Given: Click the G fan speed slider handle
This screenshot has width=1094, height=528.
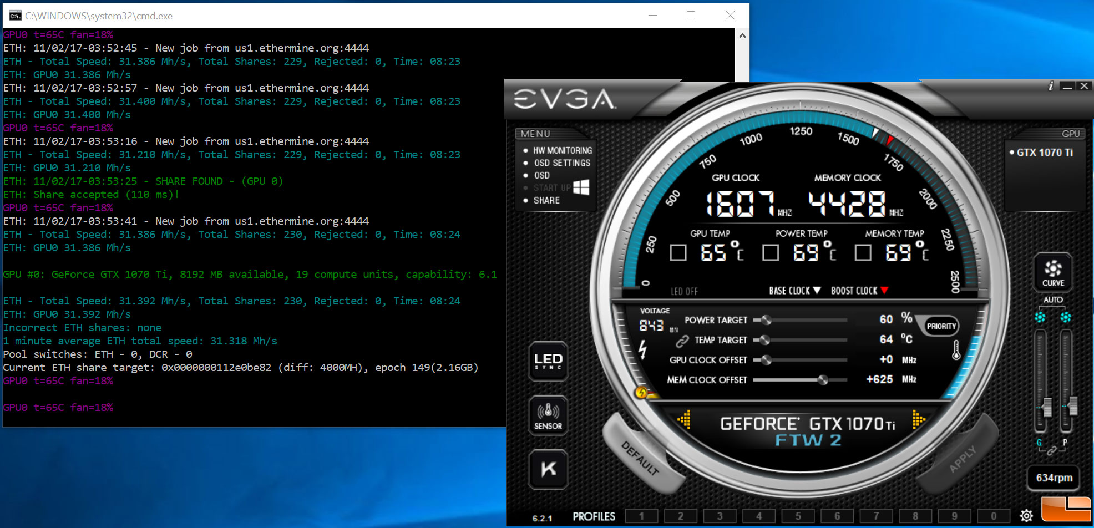Looking at the screenshot, I should pos(1047,407).
